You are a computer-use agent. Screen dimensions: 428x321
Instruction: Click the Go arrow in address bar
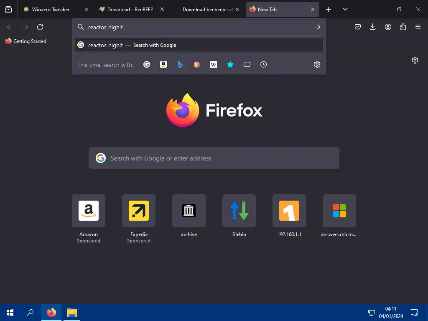317,27
